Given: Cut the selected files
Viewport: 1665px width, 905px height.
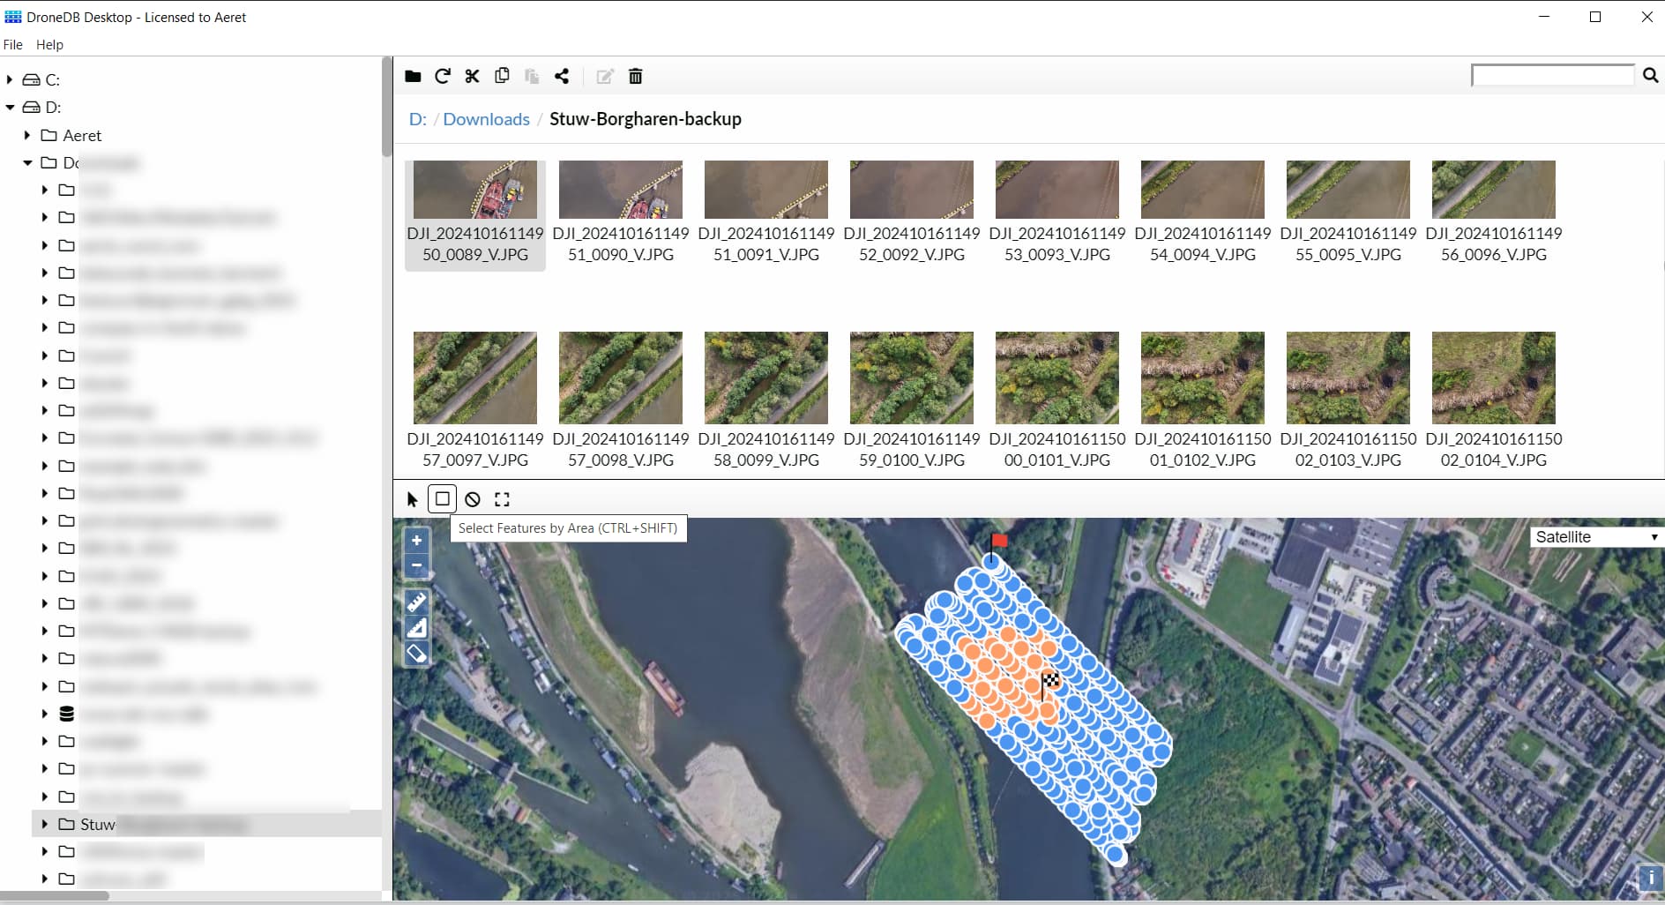Looking at the screenshot, I should 472,77.
